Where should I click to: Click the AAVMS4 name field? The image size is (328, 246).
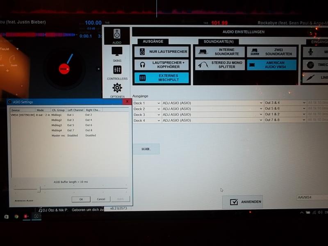312,197
